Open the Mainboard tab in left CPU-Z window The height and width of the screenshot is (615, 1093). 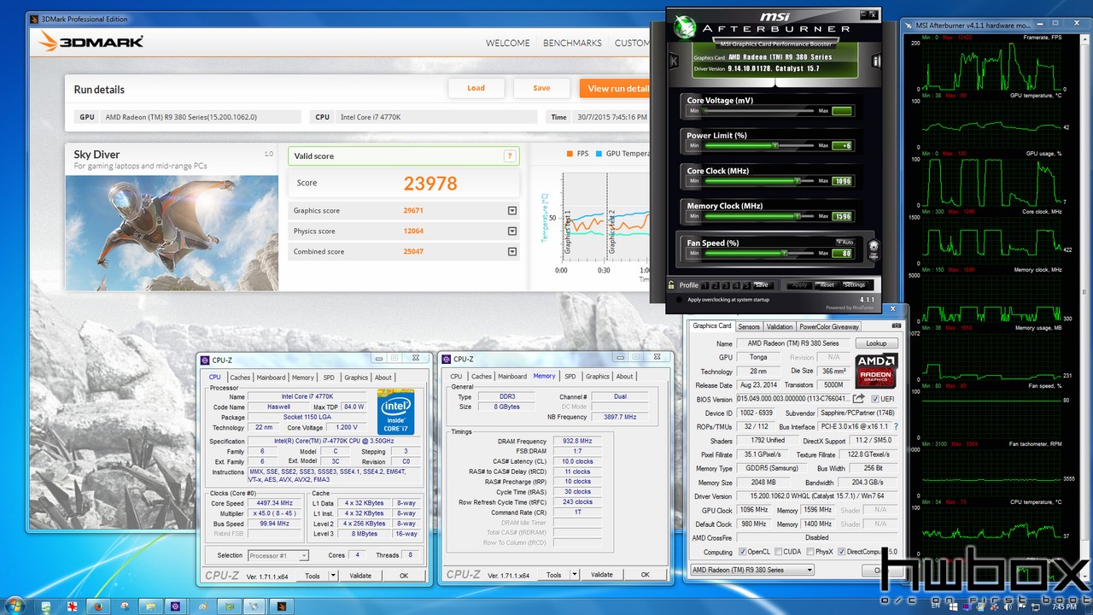pos(271,377)
